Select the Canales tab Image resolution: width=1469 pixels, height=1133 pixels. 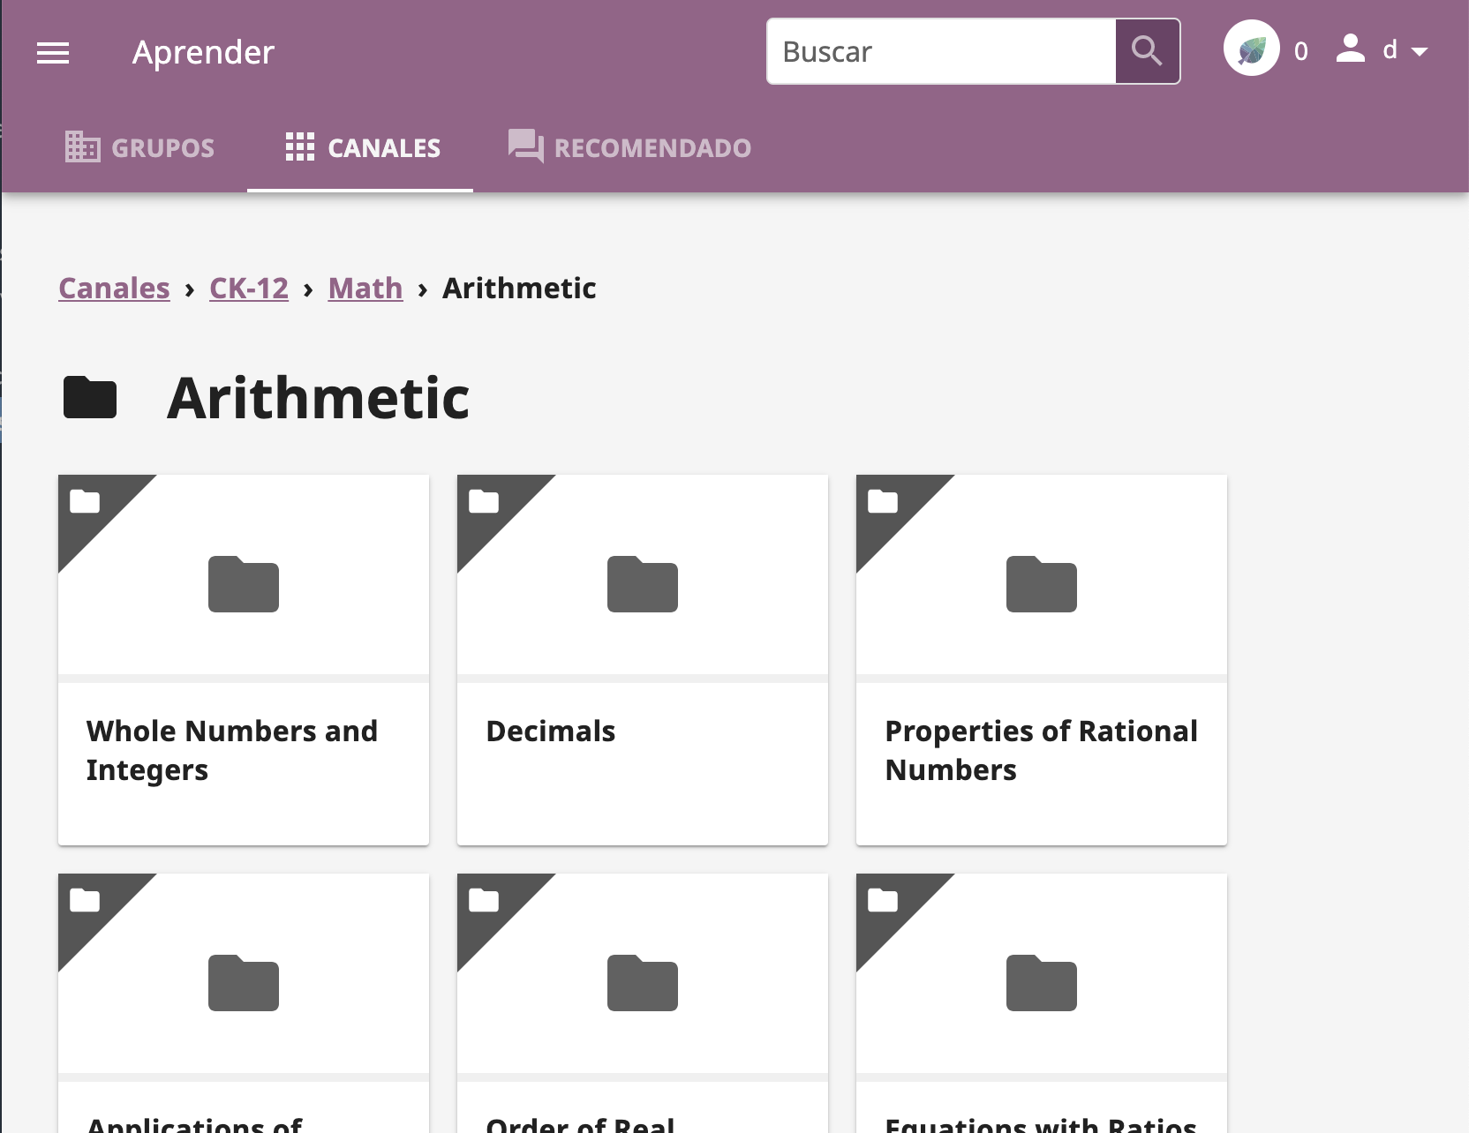point(360,147)
